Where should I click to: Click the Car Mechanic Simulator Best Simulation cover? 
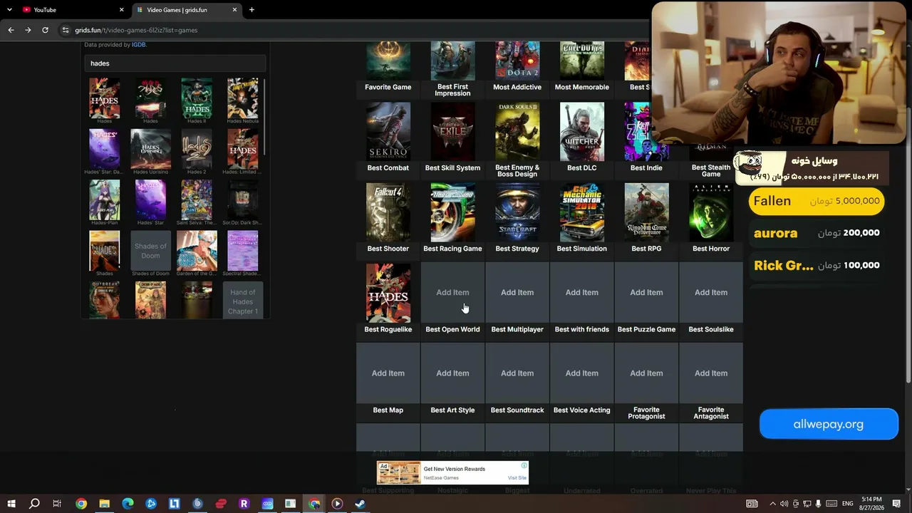[x=582, y=213]
